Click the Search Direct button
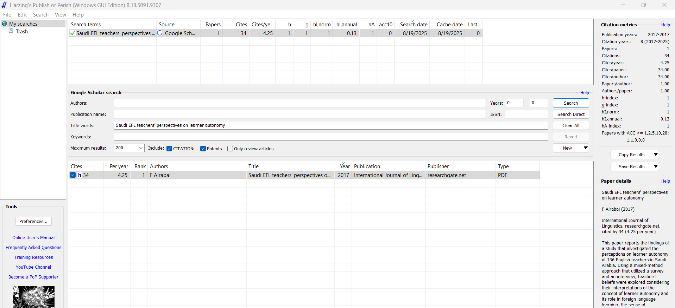This screenshot has width=675, height=308. pos(571,114)
